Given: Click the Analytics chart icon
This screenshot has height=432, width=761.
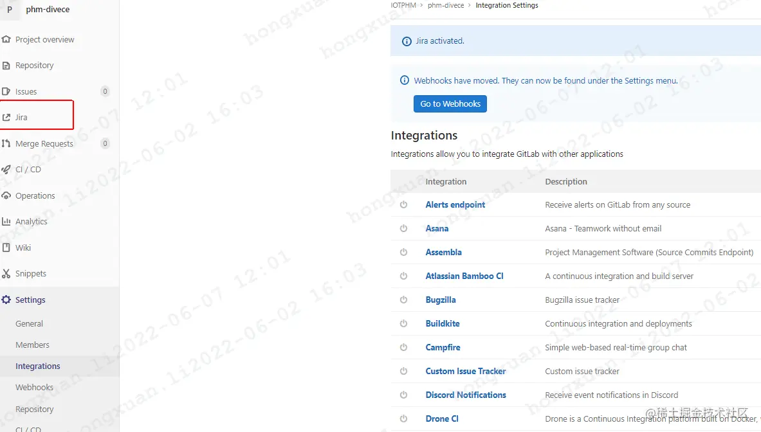Looking at the screenshot, I should pyautogui.click(x=6, y=222).
